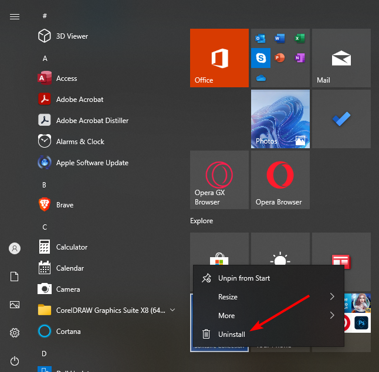379x372 pixels.
Task: Open Pictures from the left sidebar
Action: tap(15, 305)
